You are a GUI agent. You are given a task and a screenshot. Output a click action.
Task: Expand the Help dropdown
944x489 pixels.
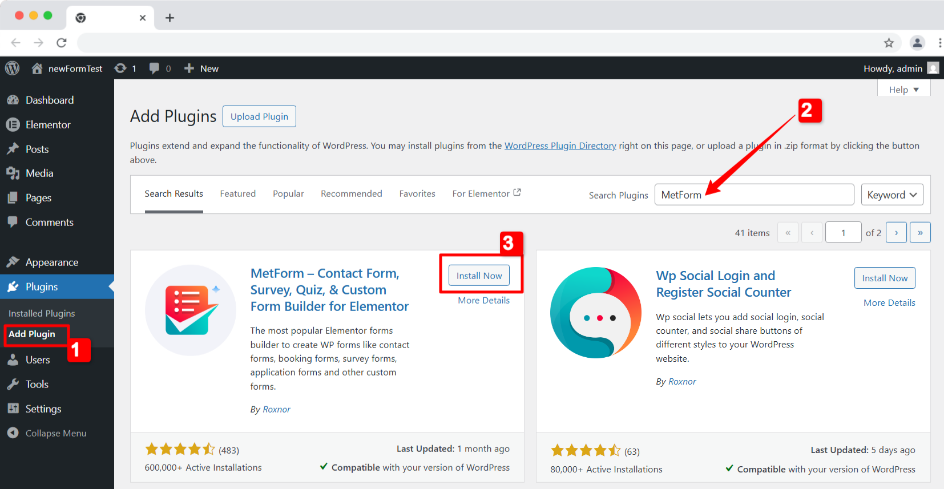coord(904,90)
